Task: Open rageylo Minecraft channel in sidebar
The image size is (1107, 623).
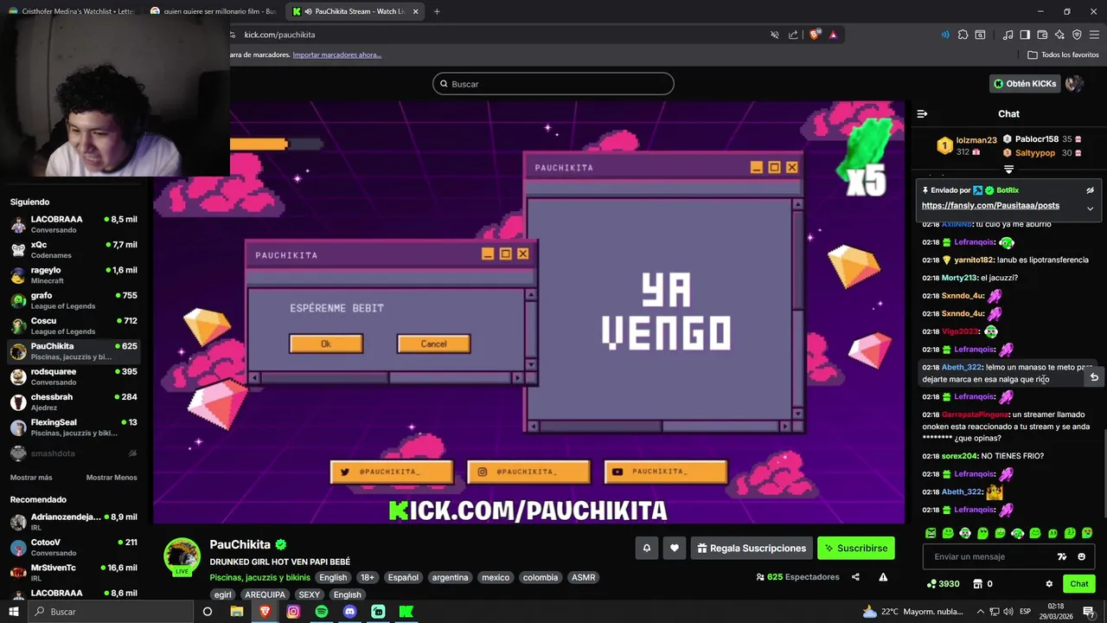Action: click(x=74, y=274)
